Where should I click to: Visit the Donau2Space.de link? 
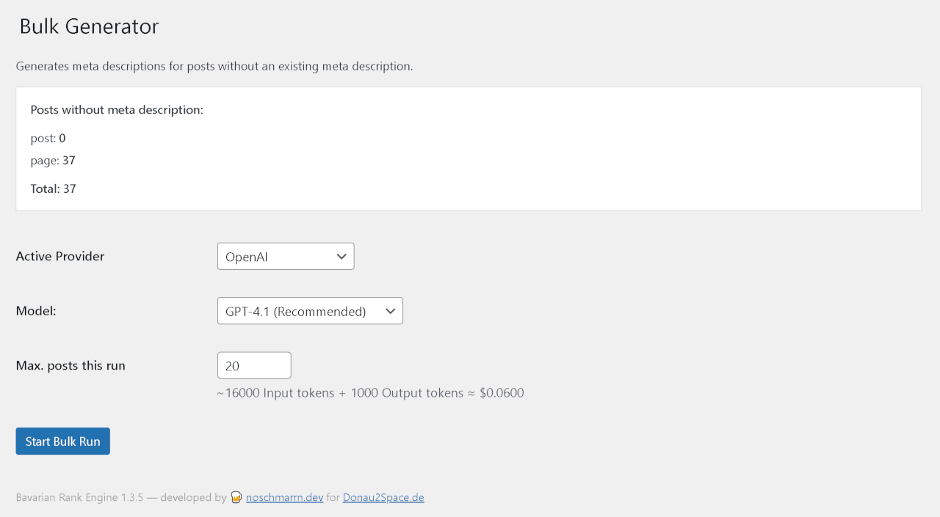(383, 497)
